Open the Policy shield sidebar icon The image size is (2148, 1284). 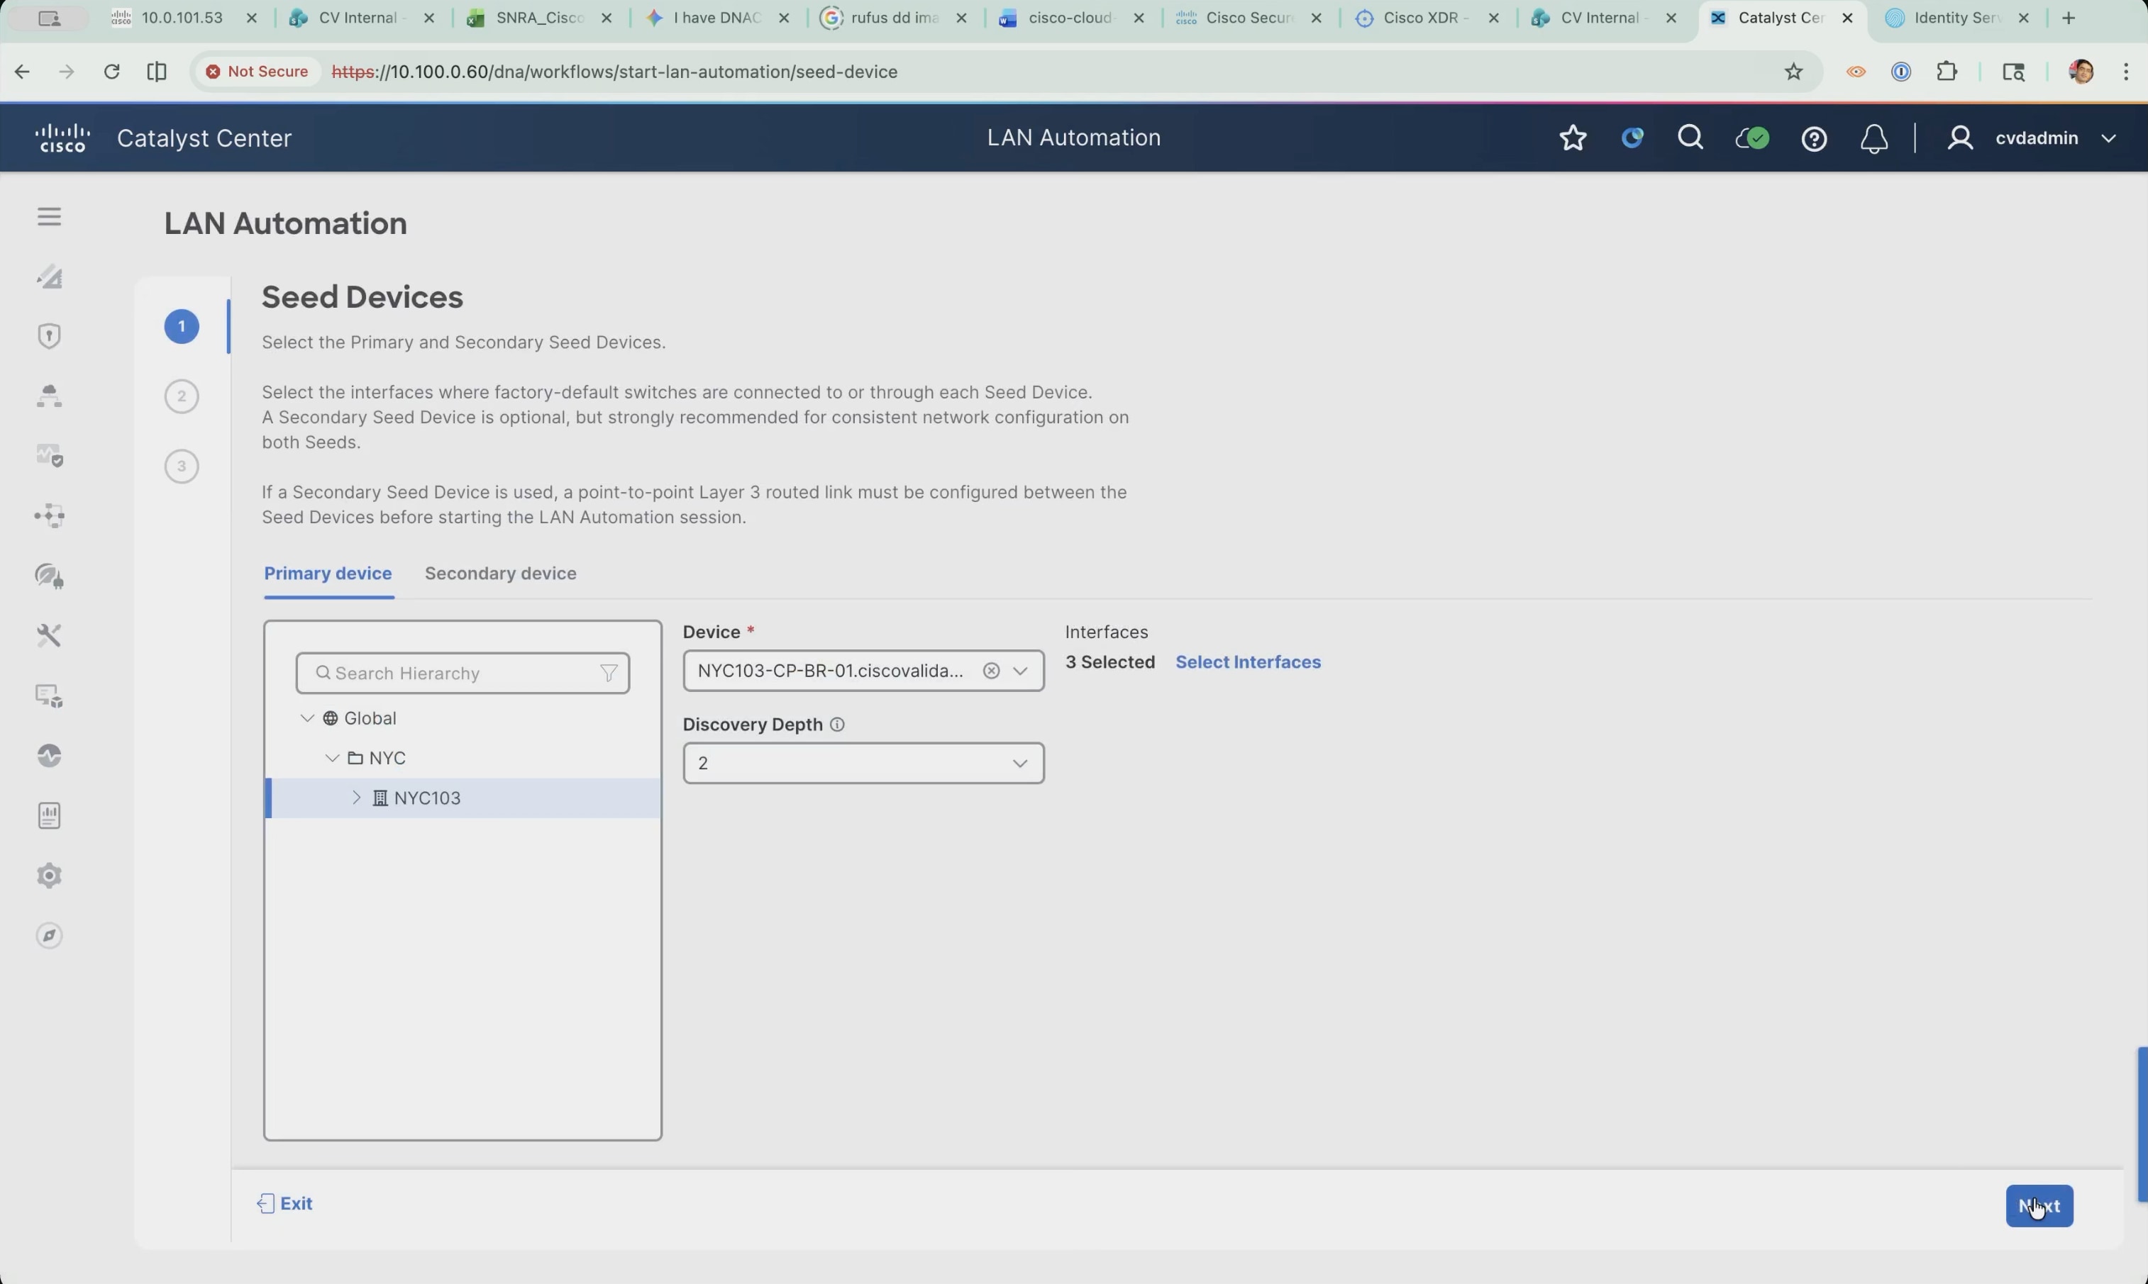pyautogui.click(x=50, y=335)
